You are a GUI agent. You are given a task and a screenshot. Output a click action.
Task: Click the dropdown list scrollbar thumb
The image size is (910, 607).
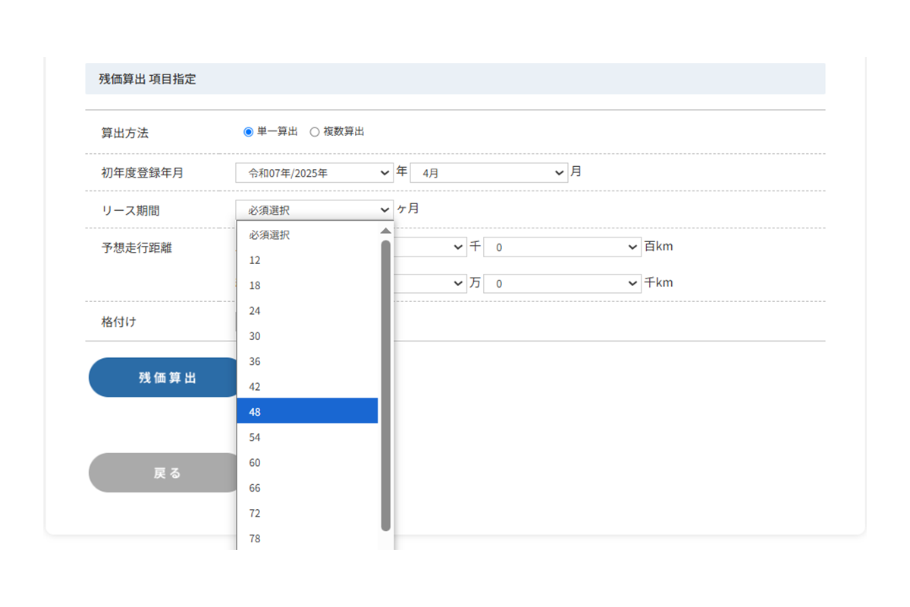385,385
